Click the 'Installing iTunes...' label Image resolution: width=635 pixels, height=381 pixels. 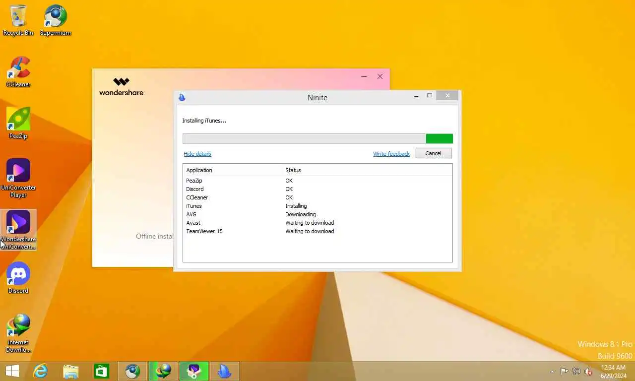[x=204, y=121]
